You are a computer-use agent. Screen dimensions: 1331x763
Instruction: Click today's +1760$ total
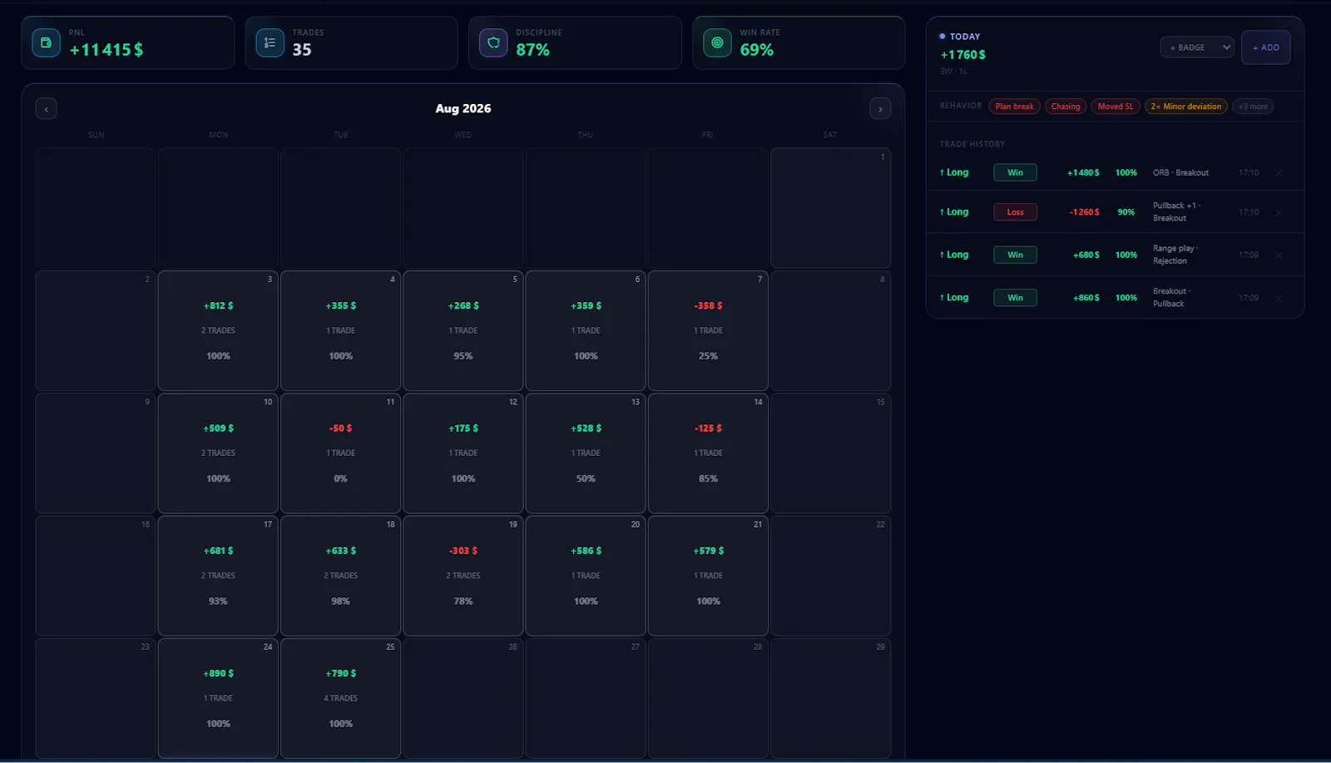(x=963, y=55)
